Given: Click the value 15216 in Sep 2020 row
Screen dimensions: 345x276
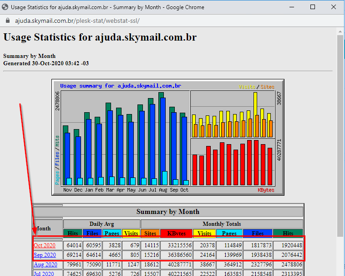Looking at the screenshot, I should (152, 255).
